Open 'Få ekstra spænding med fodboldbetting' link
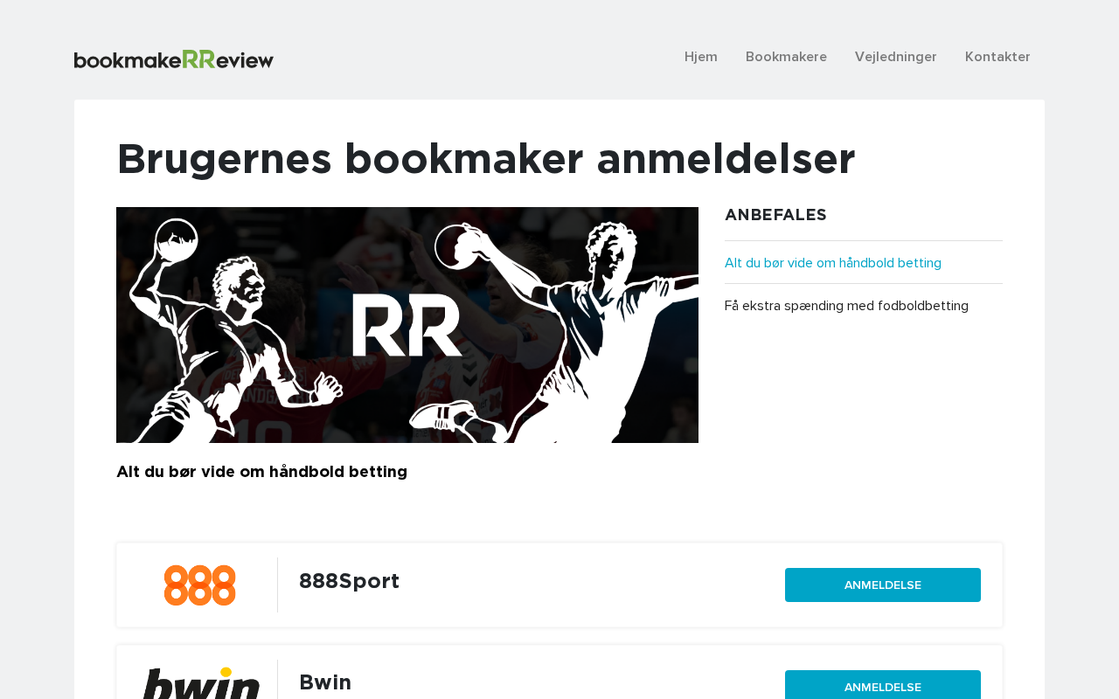This screenshot has width=1119, height=699. coord(846,306)
